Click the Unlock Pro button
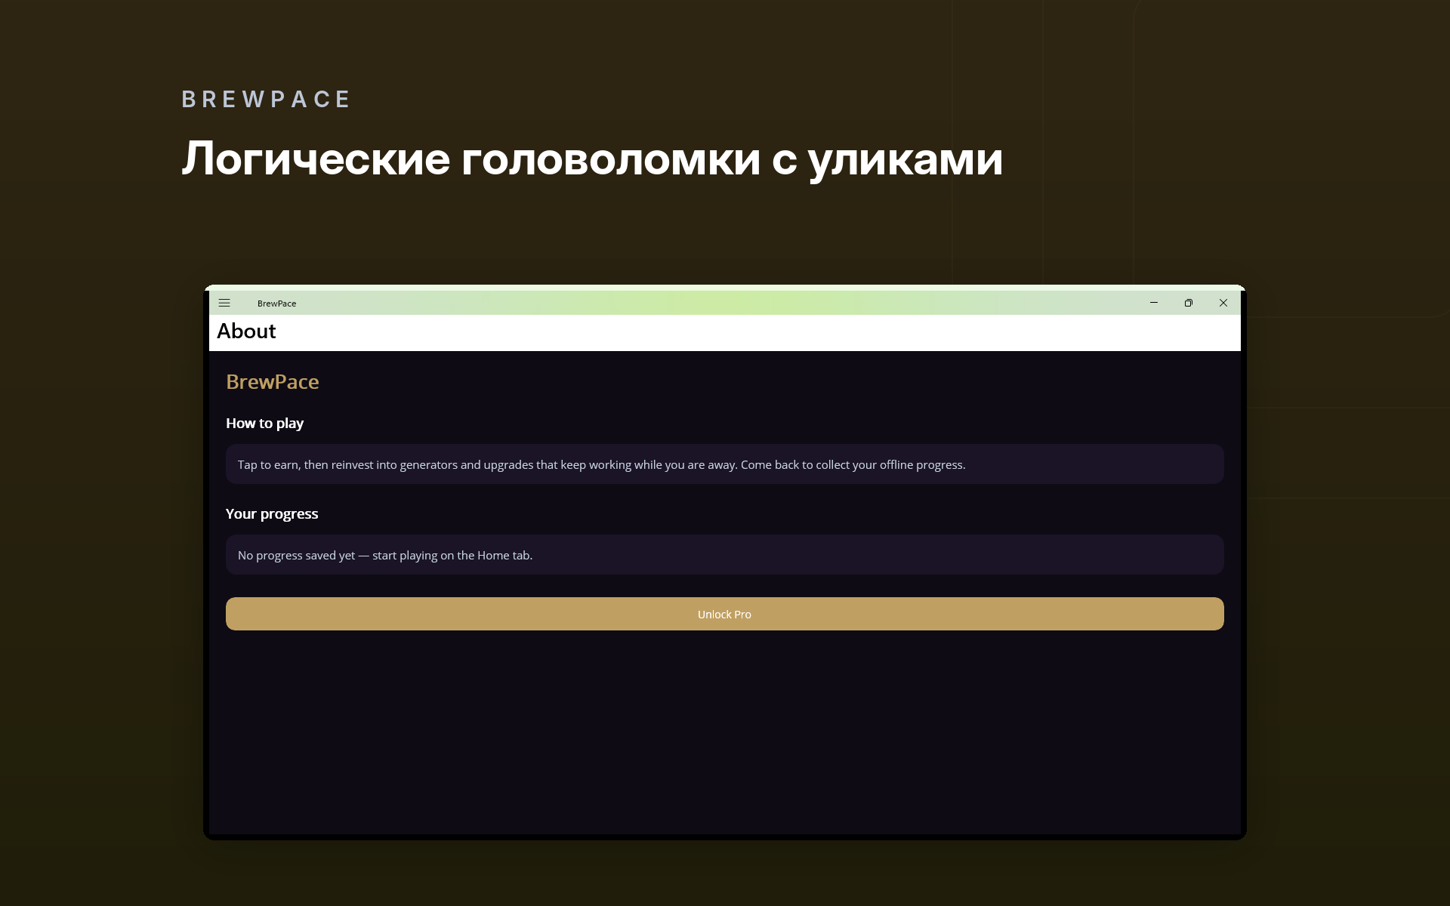Viewport: 1450px width, 906px height. point(724,614)
